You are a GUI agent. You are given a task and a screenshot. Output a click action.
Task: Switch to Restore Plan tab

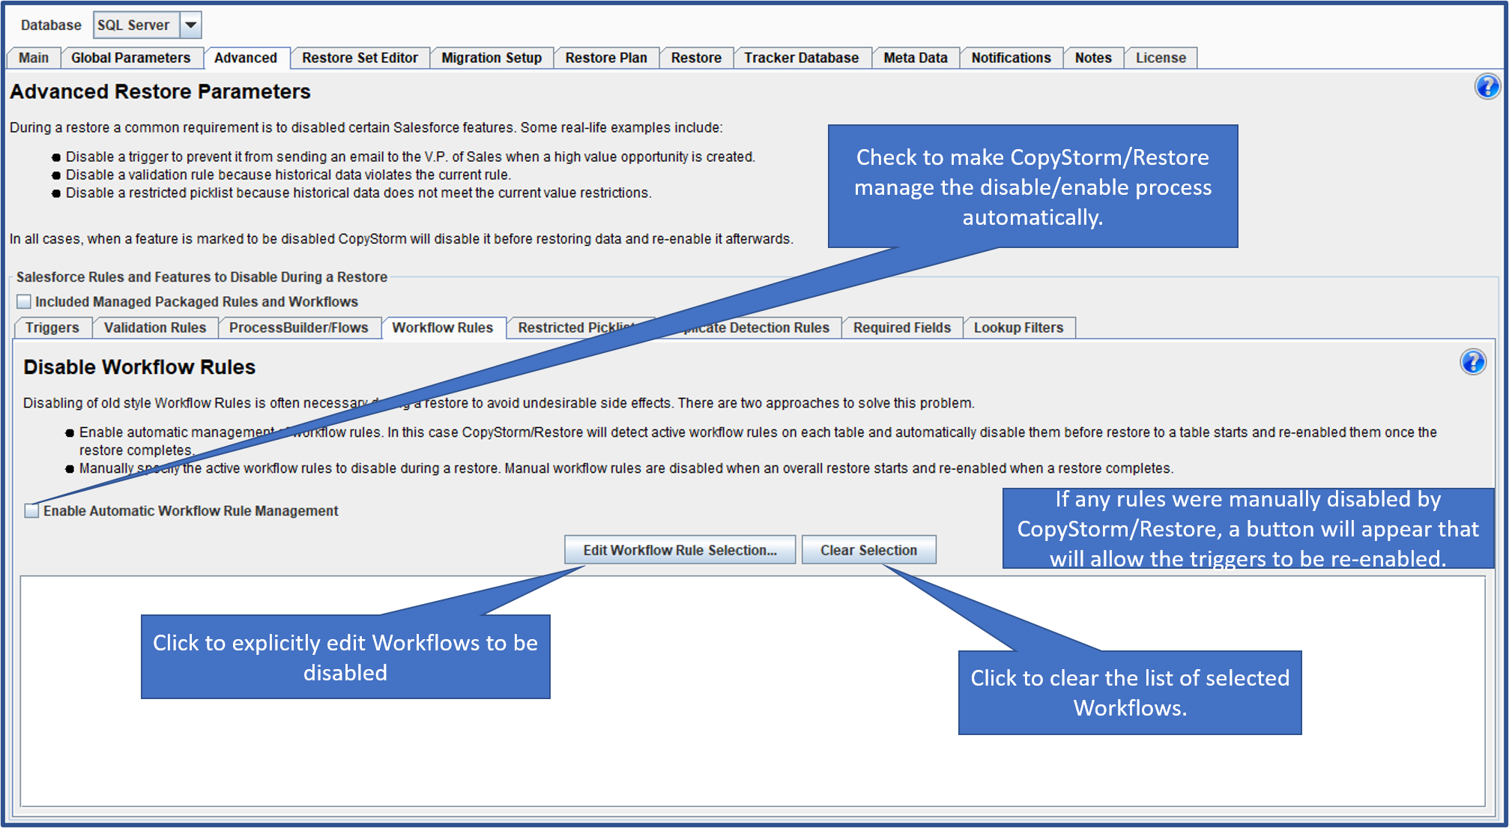606,58
